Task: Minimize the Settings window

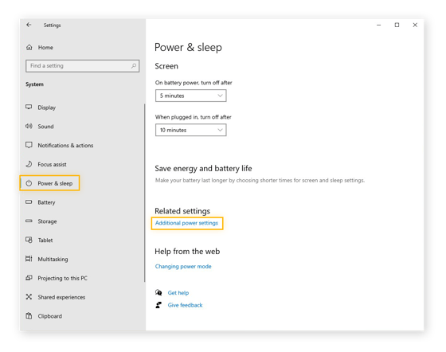Action: (x=378, y=25)
